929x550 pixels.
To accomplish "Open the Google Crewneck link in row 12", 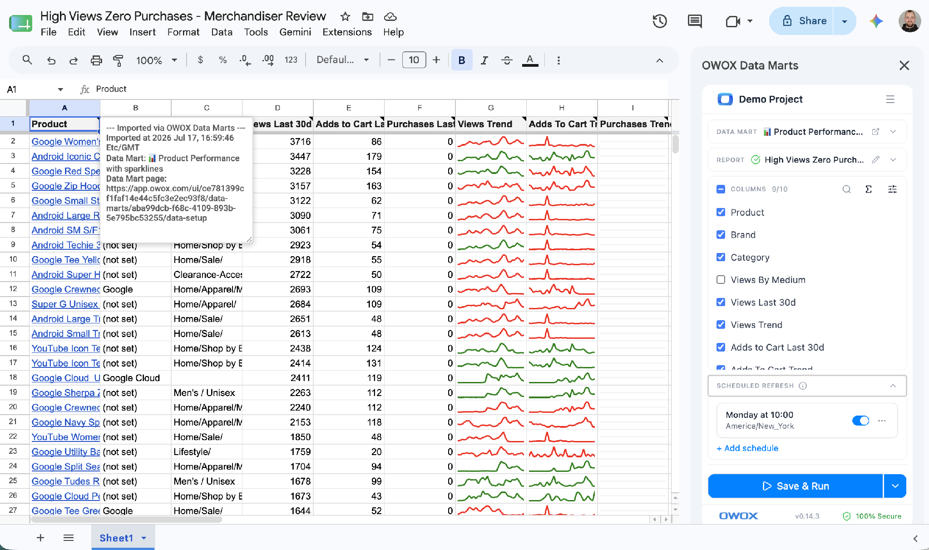I will coord(66,289).
